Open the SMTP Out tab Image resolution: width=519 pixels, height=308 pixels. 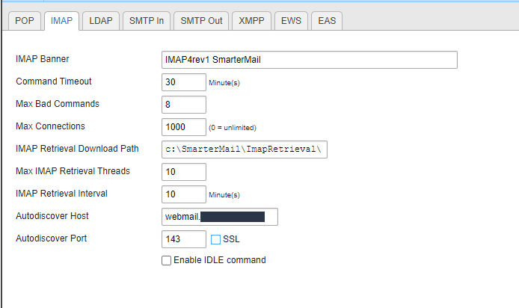201,21
